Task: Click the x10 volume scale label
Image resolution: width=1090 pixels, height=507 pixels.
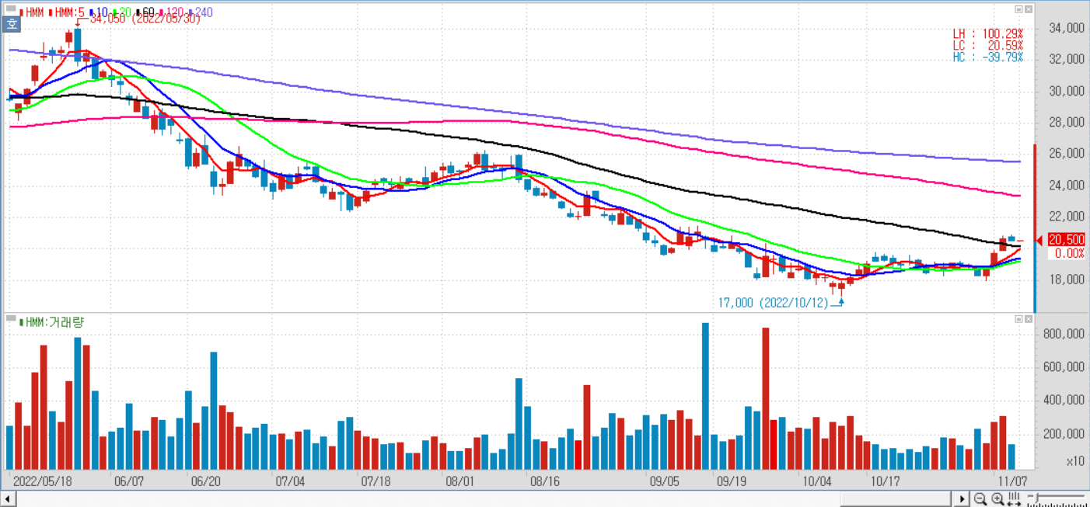Action: tap(1075, 461)
